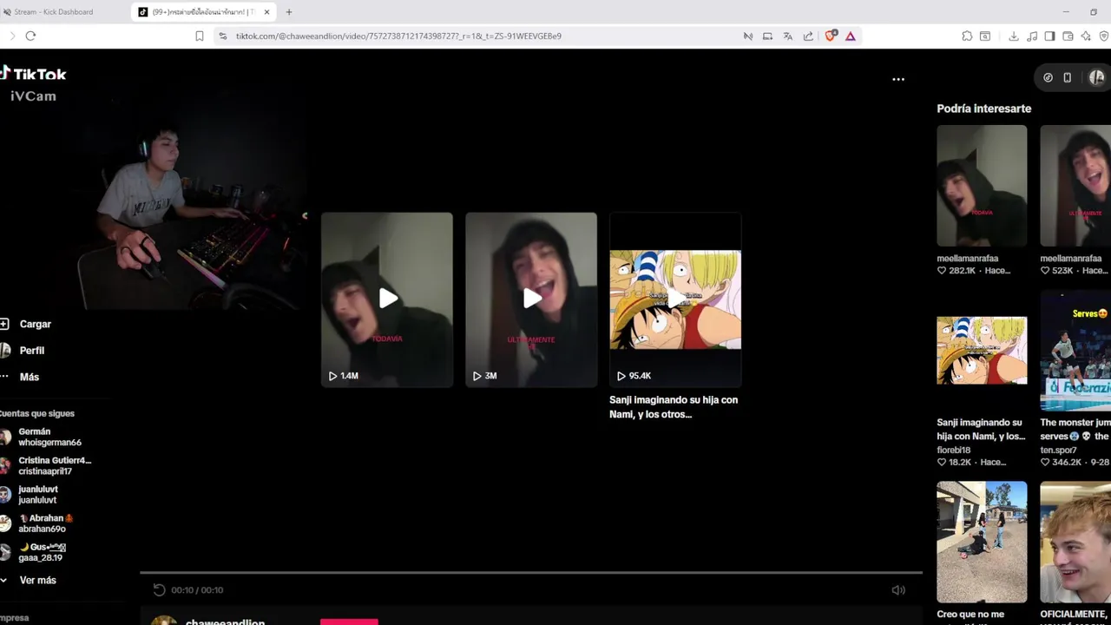The width and height of the screenshot is (1111, 625).
Task: Open 'Creo que no me' outdoor video thumbnail
Action: pos(982,542)
